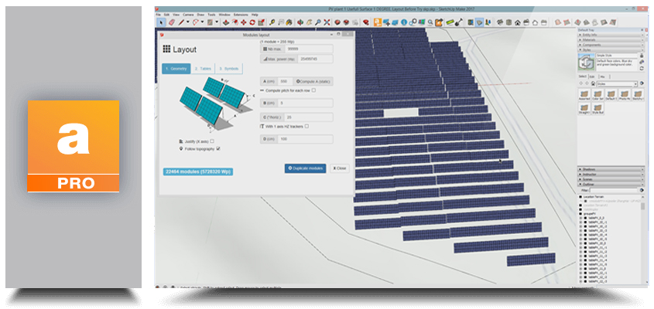Collapse the Outliner tray panel
Screen dimensions: 654x309
[611, 185]
